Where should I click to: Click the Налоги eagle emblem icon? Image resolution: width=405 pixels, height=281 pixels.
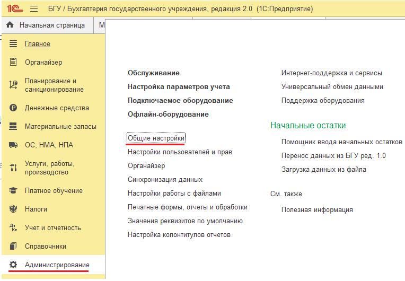coord(13,209)
